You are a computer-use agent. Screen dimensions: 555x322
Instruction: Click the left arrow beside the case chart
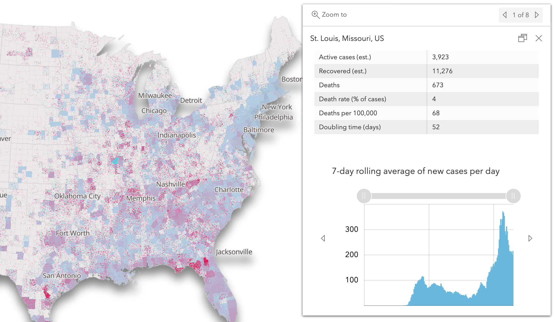pyautogui.click(x=323, y=238)
